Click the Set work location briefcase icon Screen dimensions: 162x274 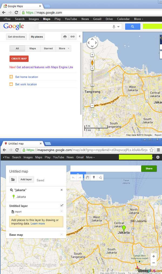(11, 84)
